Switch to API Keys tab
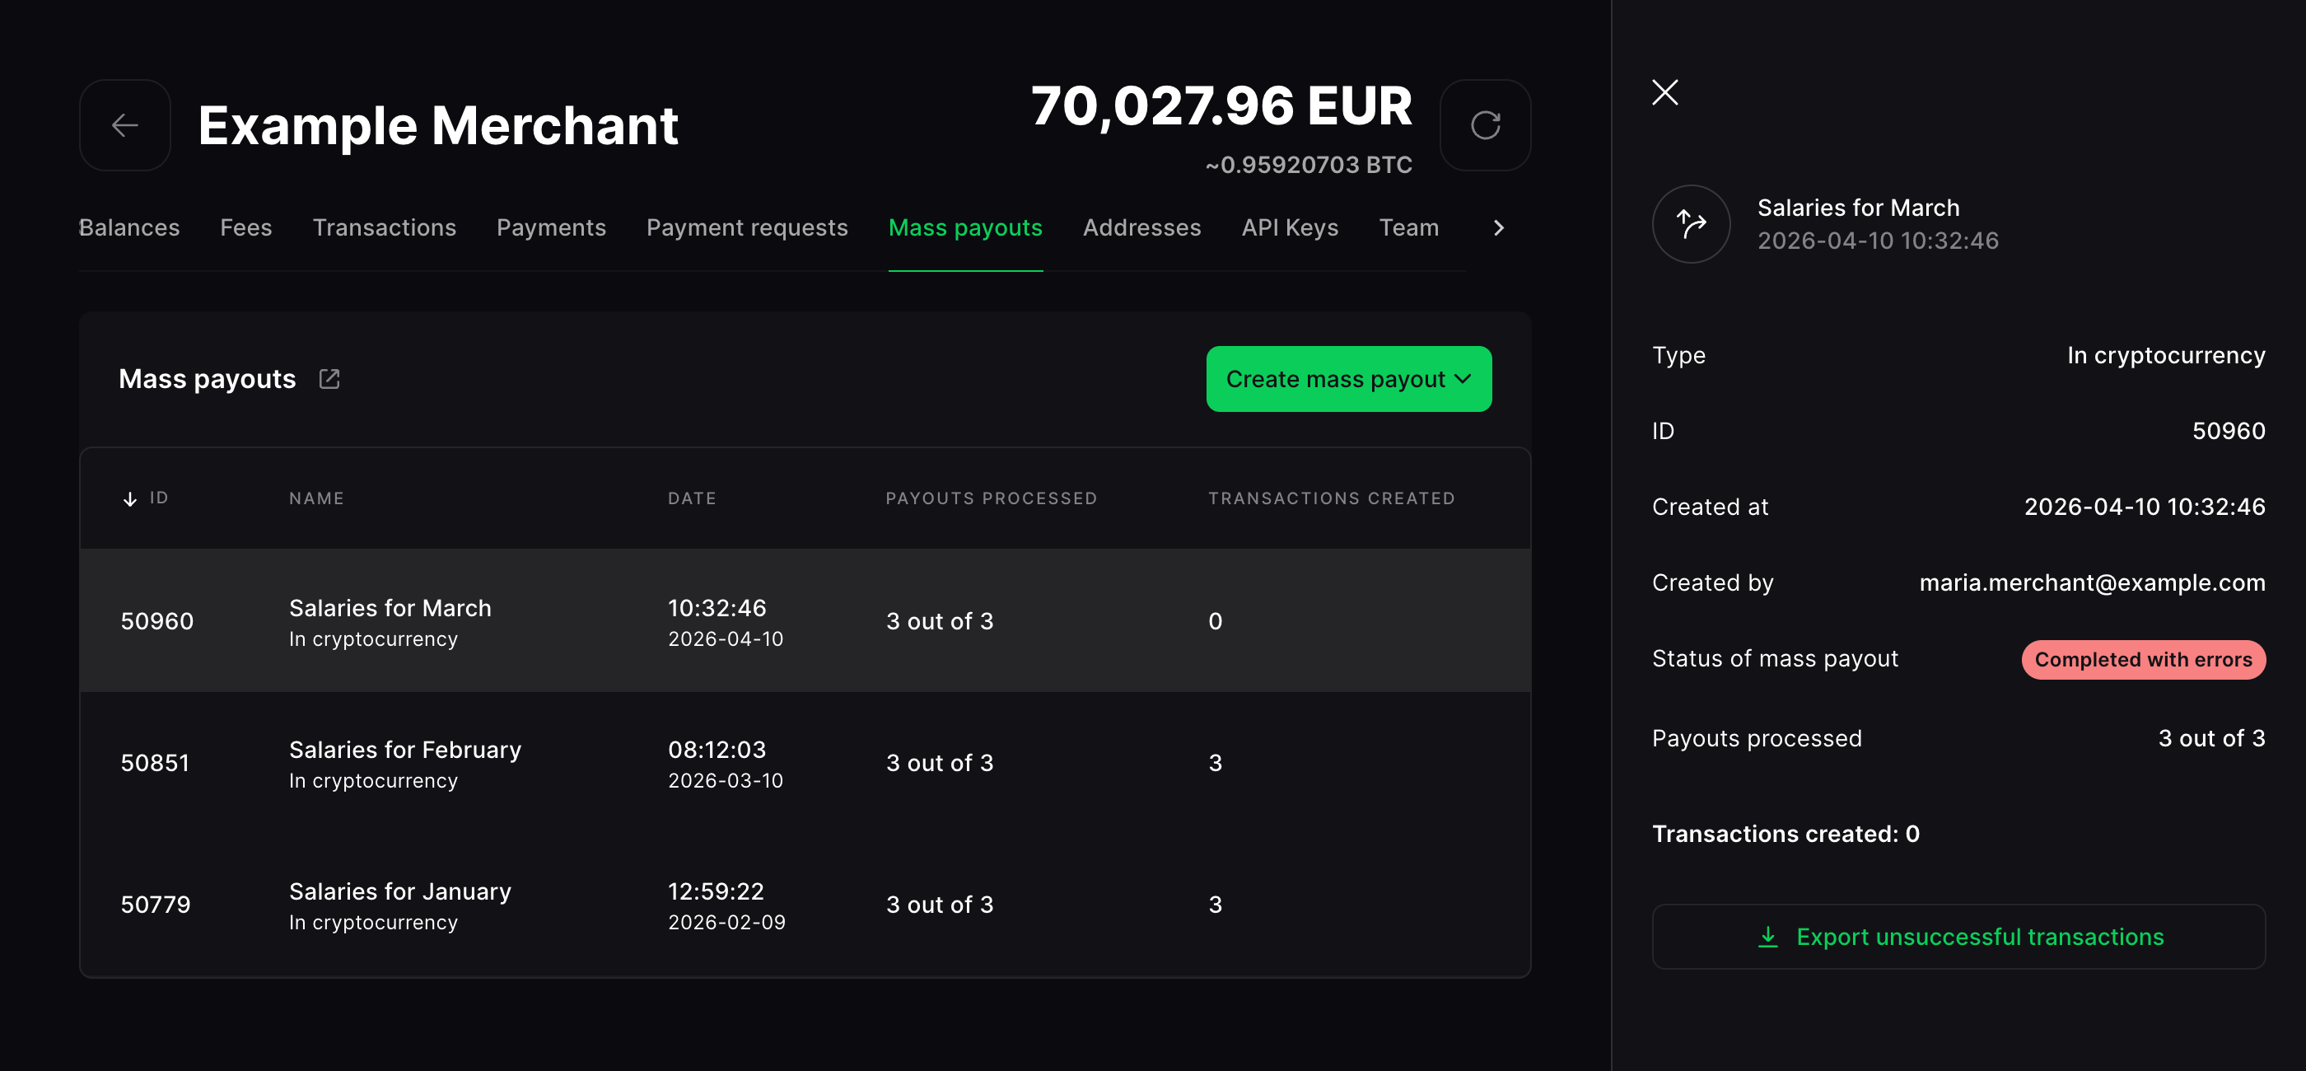 coord(1289,227)
